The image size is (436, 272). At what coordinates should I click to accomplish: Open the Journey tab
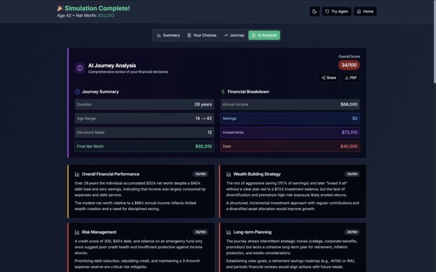tap(234, 35)
